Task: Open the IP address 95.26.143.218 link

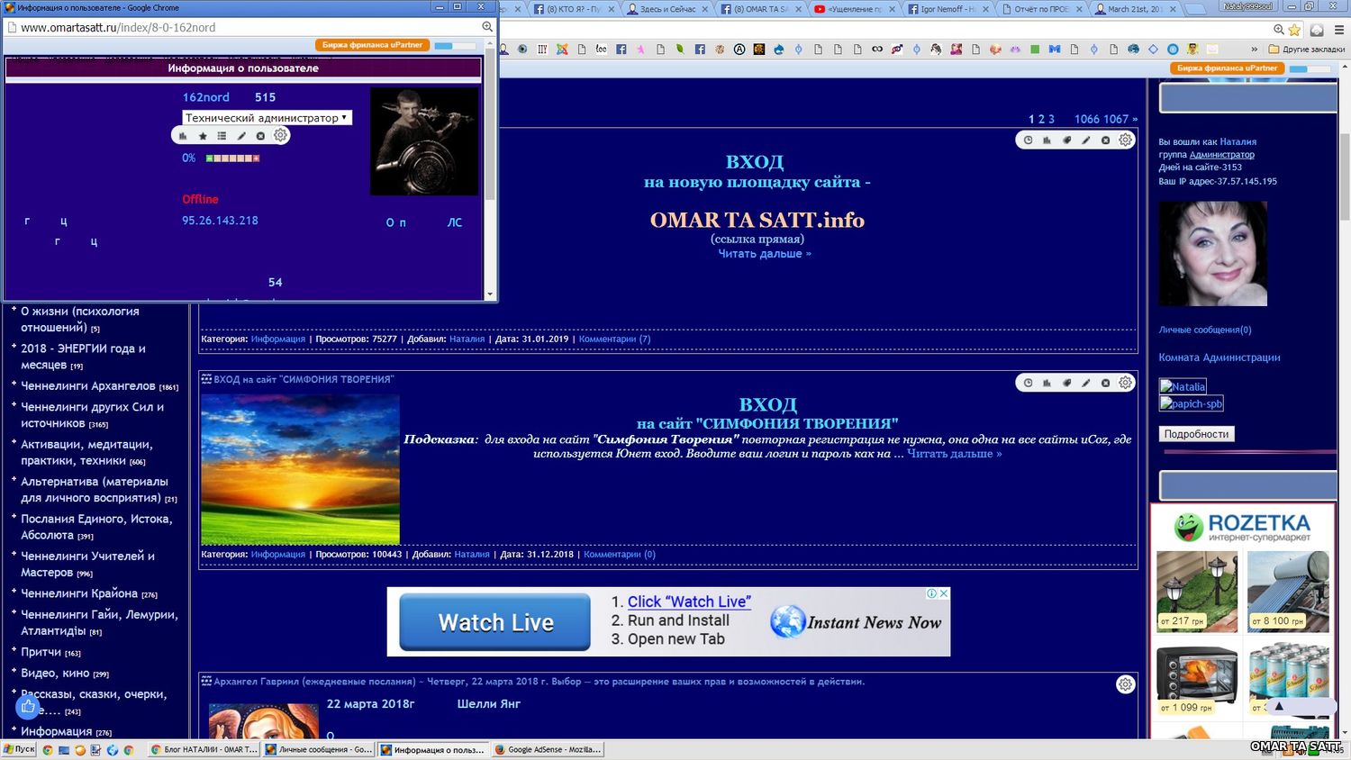Action: (220, 221)
